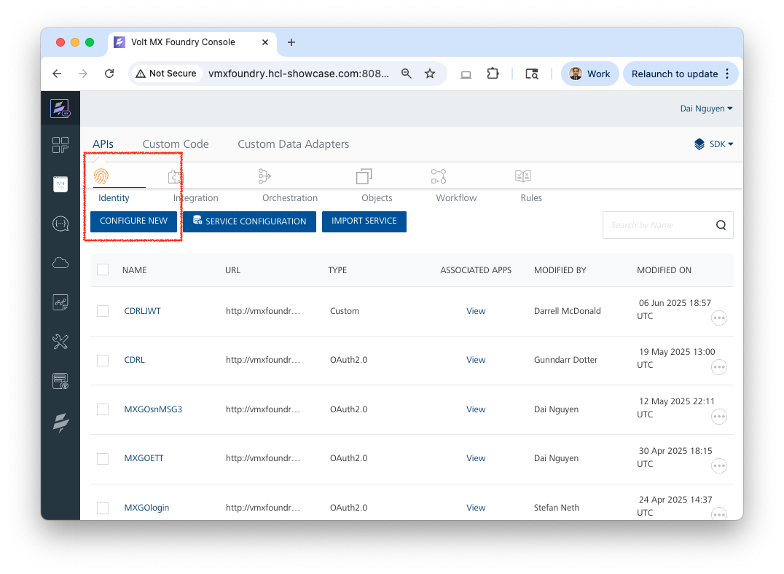The image size is (784, 574).
Task: Click the Objects stacked squares icon
Action: pyautogui.click(x=364, y=176)
